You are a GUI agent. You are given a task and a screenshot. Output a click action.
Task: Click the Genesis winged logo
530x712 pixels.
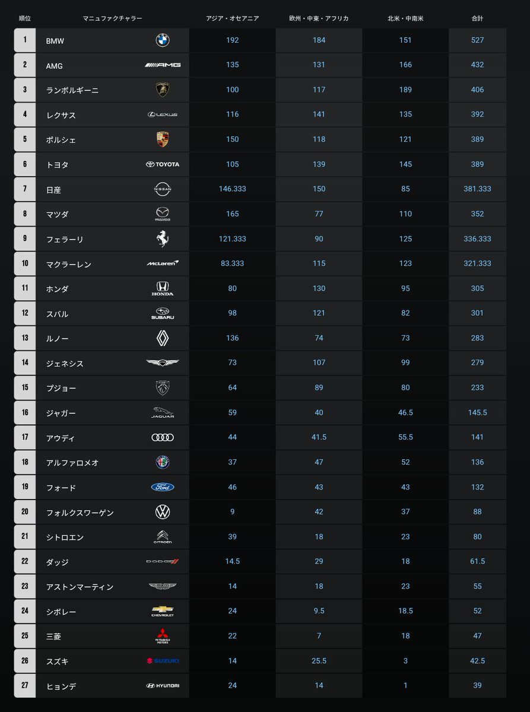point(163,363)
